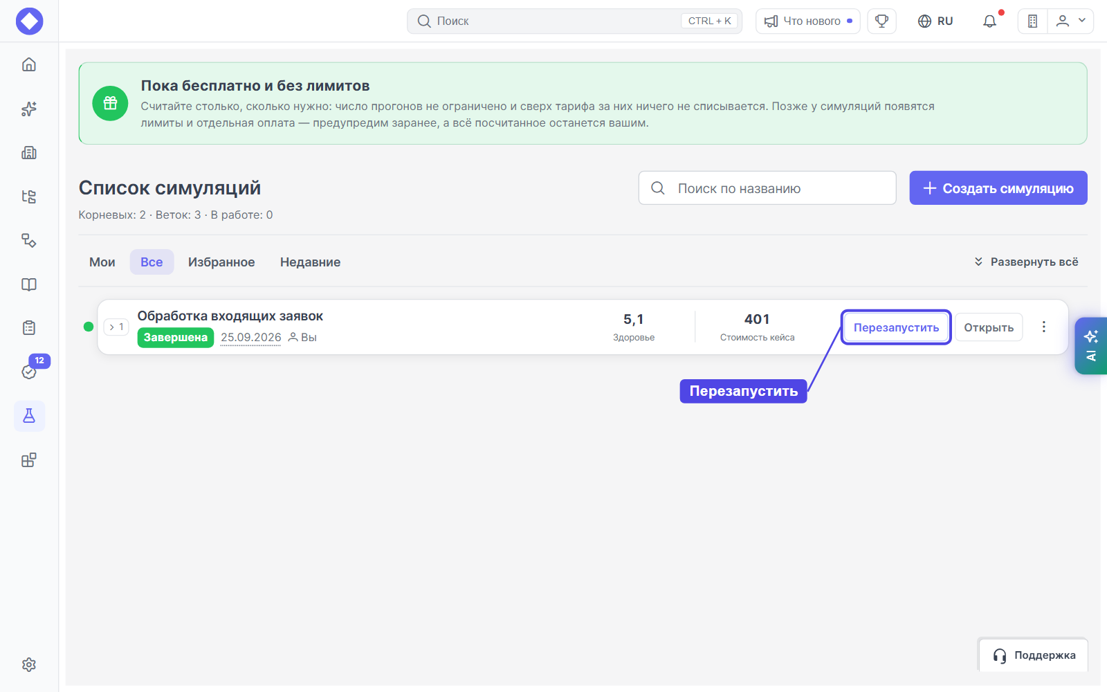This screenshot has width=1107, height=692.
Task: Focus the Поиск по названию field
Action: coord(767,188)
